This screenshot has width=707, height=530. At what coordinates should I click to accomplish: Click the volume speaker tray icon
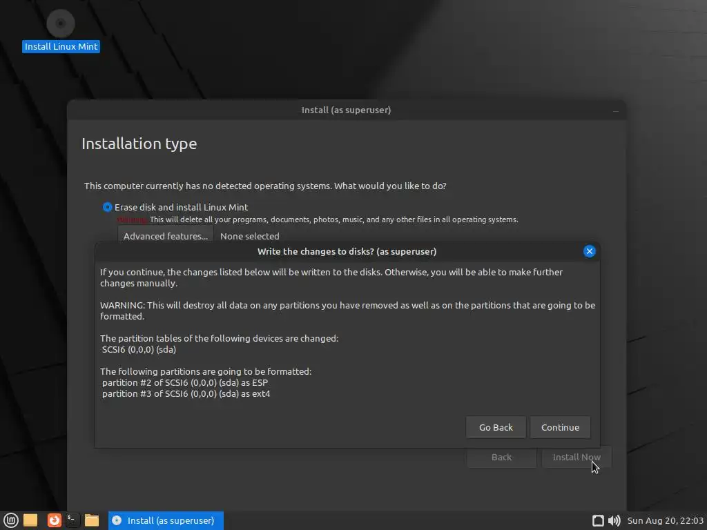pyautogui.click(x=614, y=520)
